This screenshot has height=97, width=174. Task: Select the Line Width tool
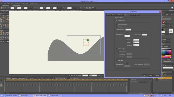(x=1, y=27)
